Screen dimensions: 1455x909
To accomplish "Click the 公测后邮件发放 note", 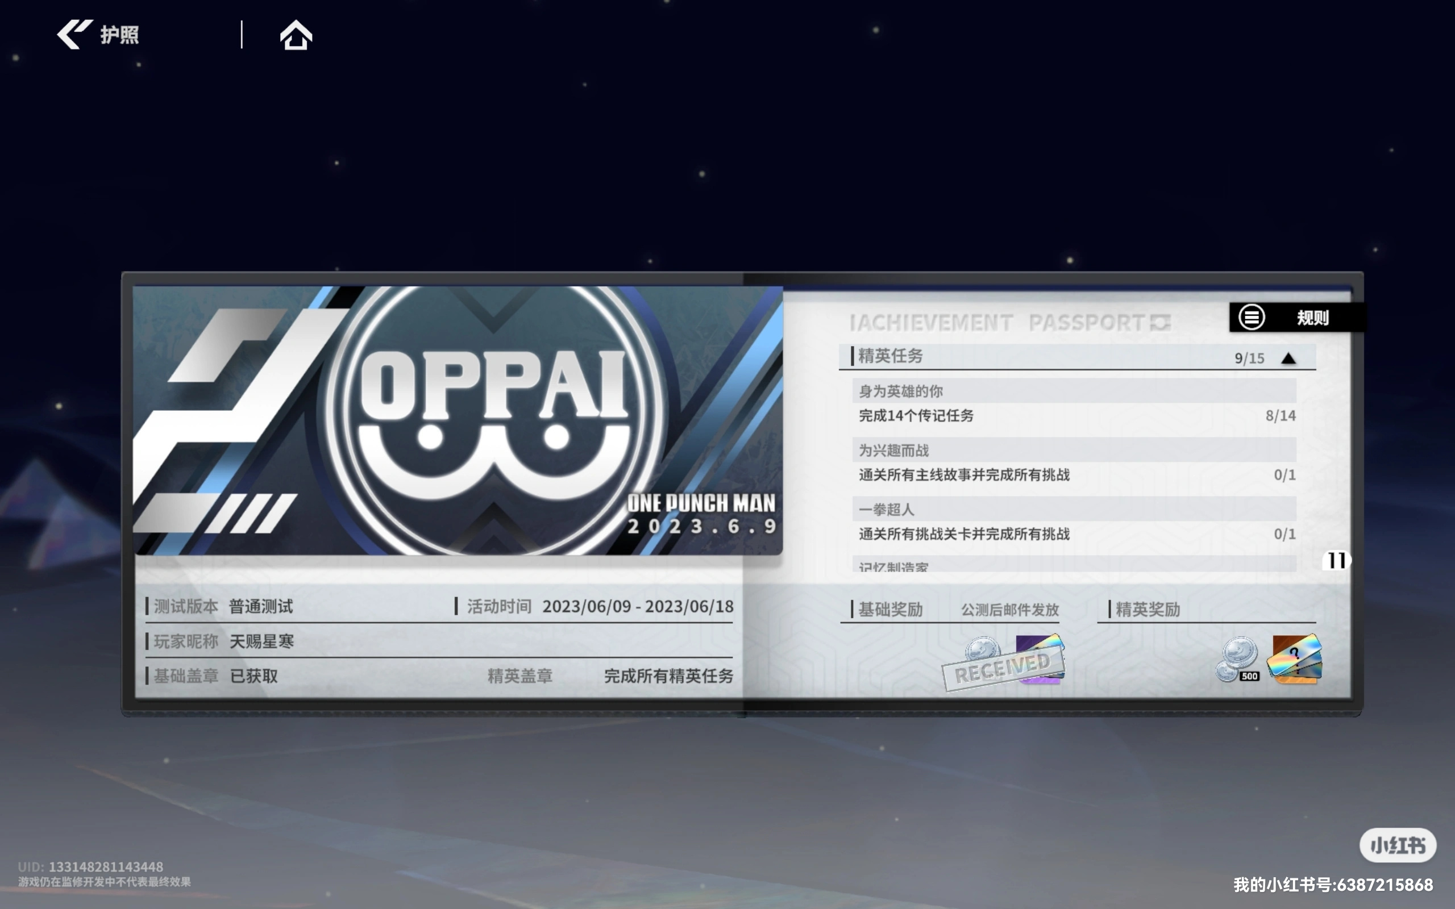I will 1009,610.
